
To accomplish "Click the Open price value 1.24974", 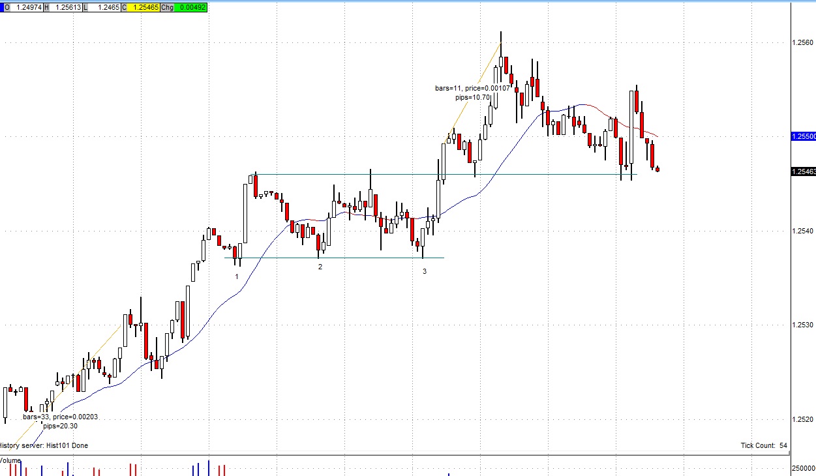I will pyautogui.click(x=27, y=7).
